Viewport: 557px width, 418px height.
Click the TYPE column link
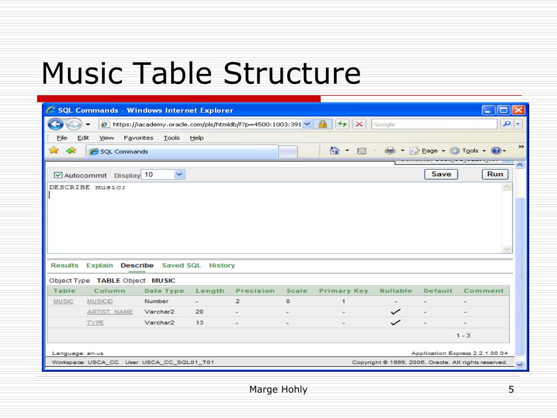tap(95, 323)
